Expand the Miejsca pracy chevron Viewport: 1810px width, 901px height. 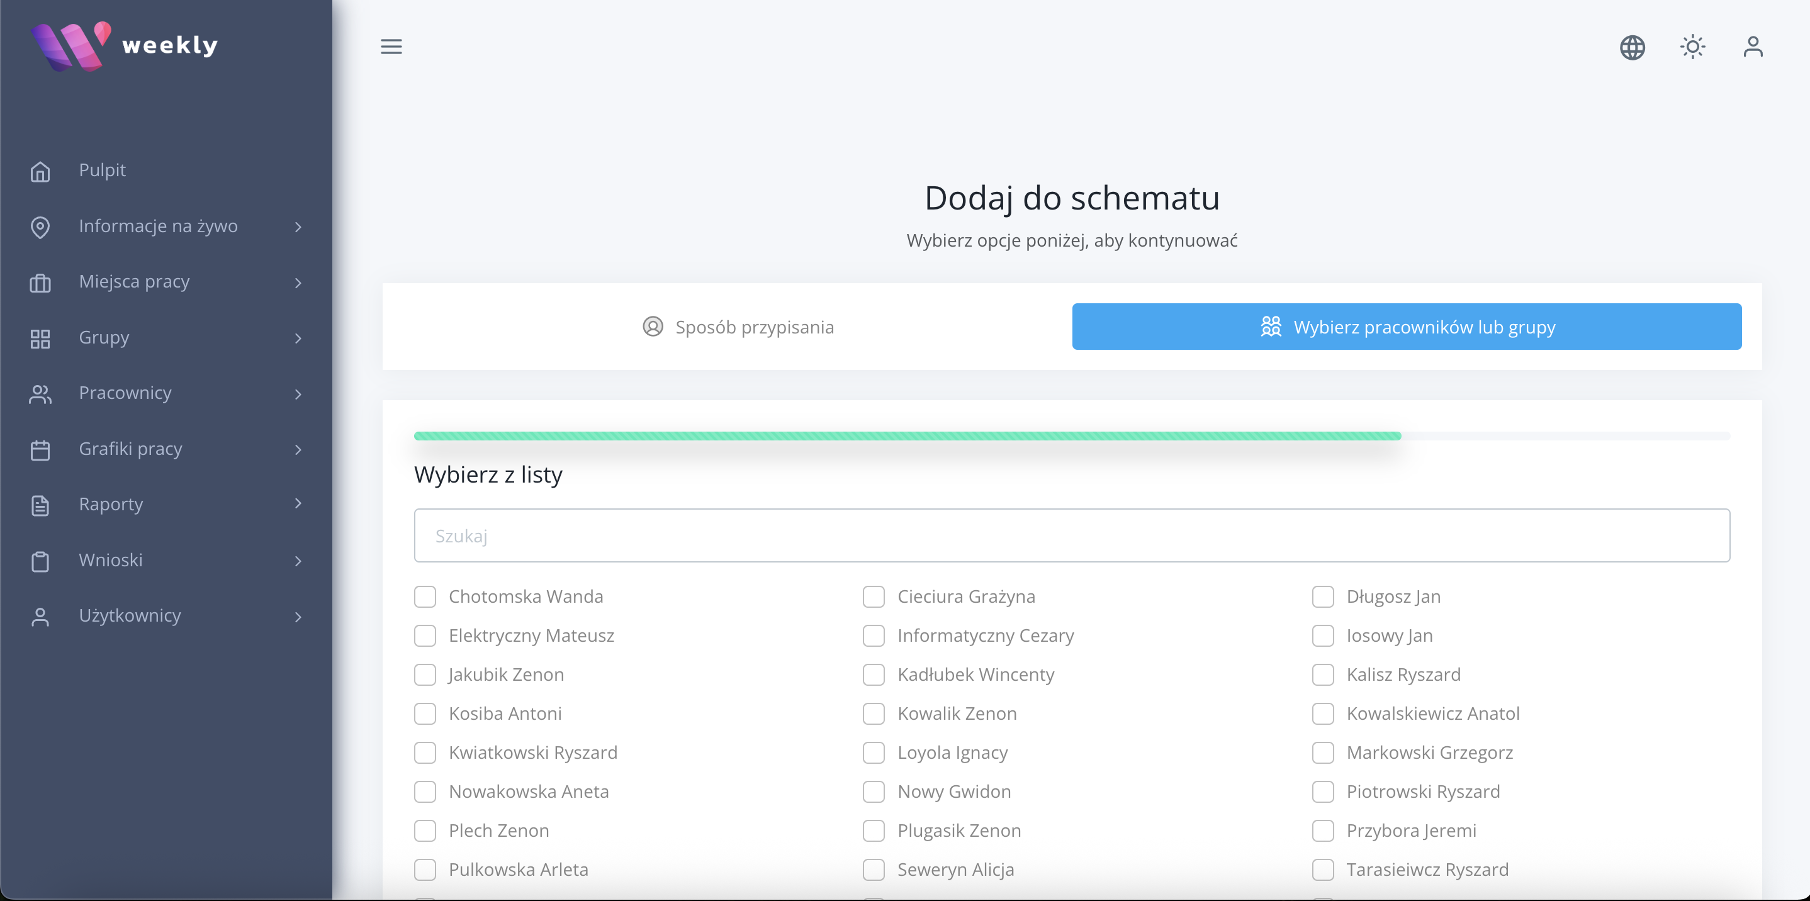(x=298, y=283)
